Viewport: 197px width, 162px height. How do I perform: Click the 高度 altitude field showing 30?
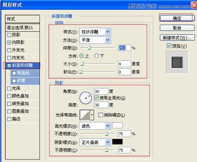[101, 105]
